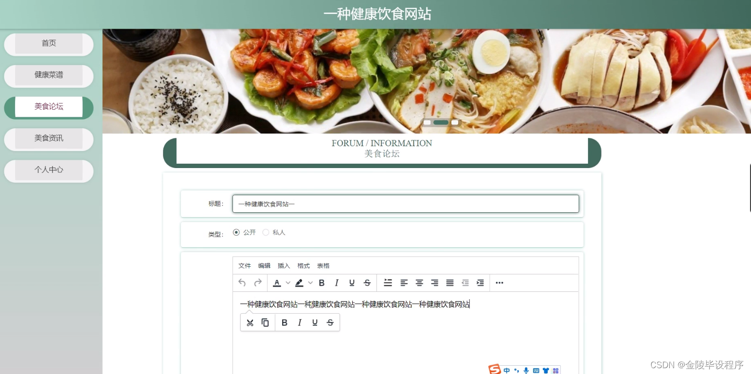Open the 插入 menu in the editor

coord(284,266)
